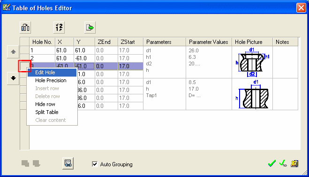Click the Notes column header

[x=286, y=42]
